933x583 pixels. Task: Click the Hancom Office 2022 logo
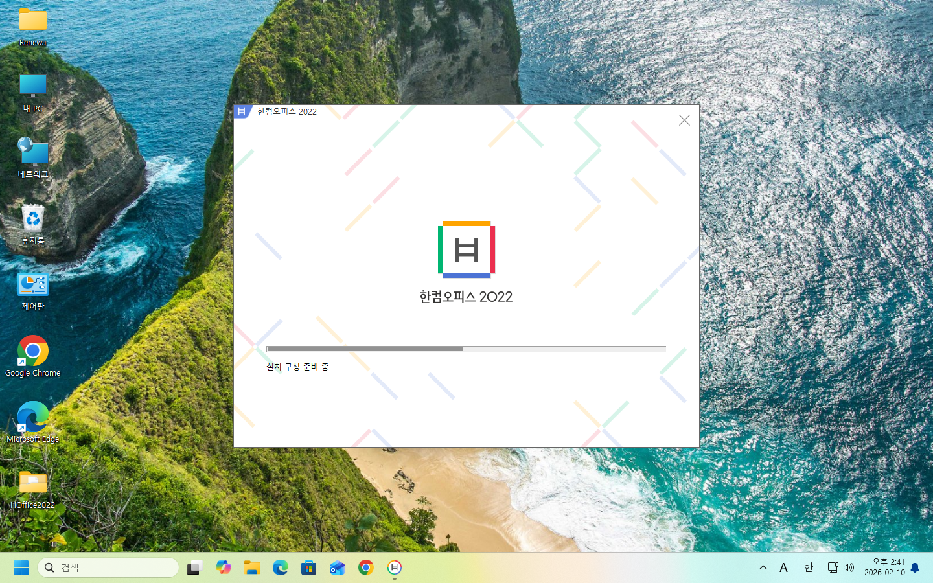tap(466, 250)
